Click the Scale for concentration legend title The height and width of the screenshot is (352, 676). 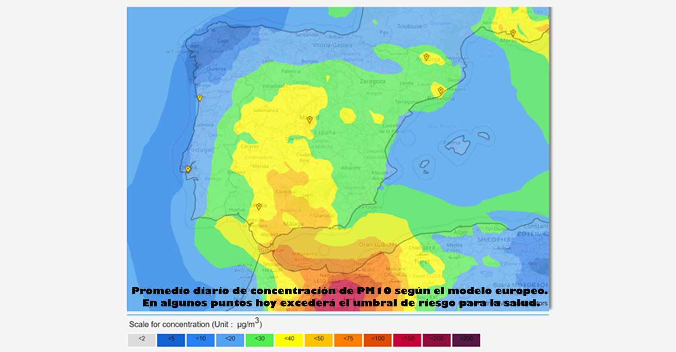195,324
